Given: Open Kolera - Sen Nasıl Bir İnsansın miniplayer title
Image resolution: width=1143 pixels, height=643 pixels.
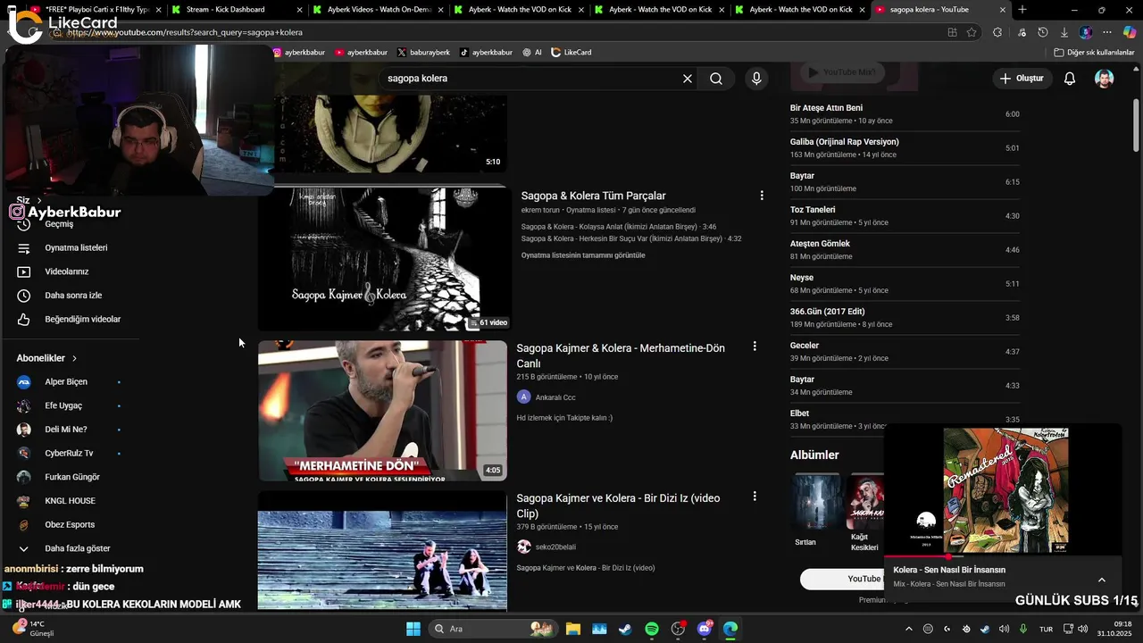Looking at the screenshot, I should (949, 570).
